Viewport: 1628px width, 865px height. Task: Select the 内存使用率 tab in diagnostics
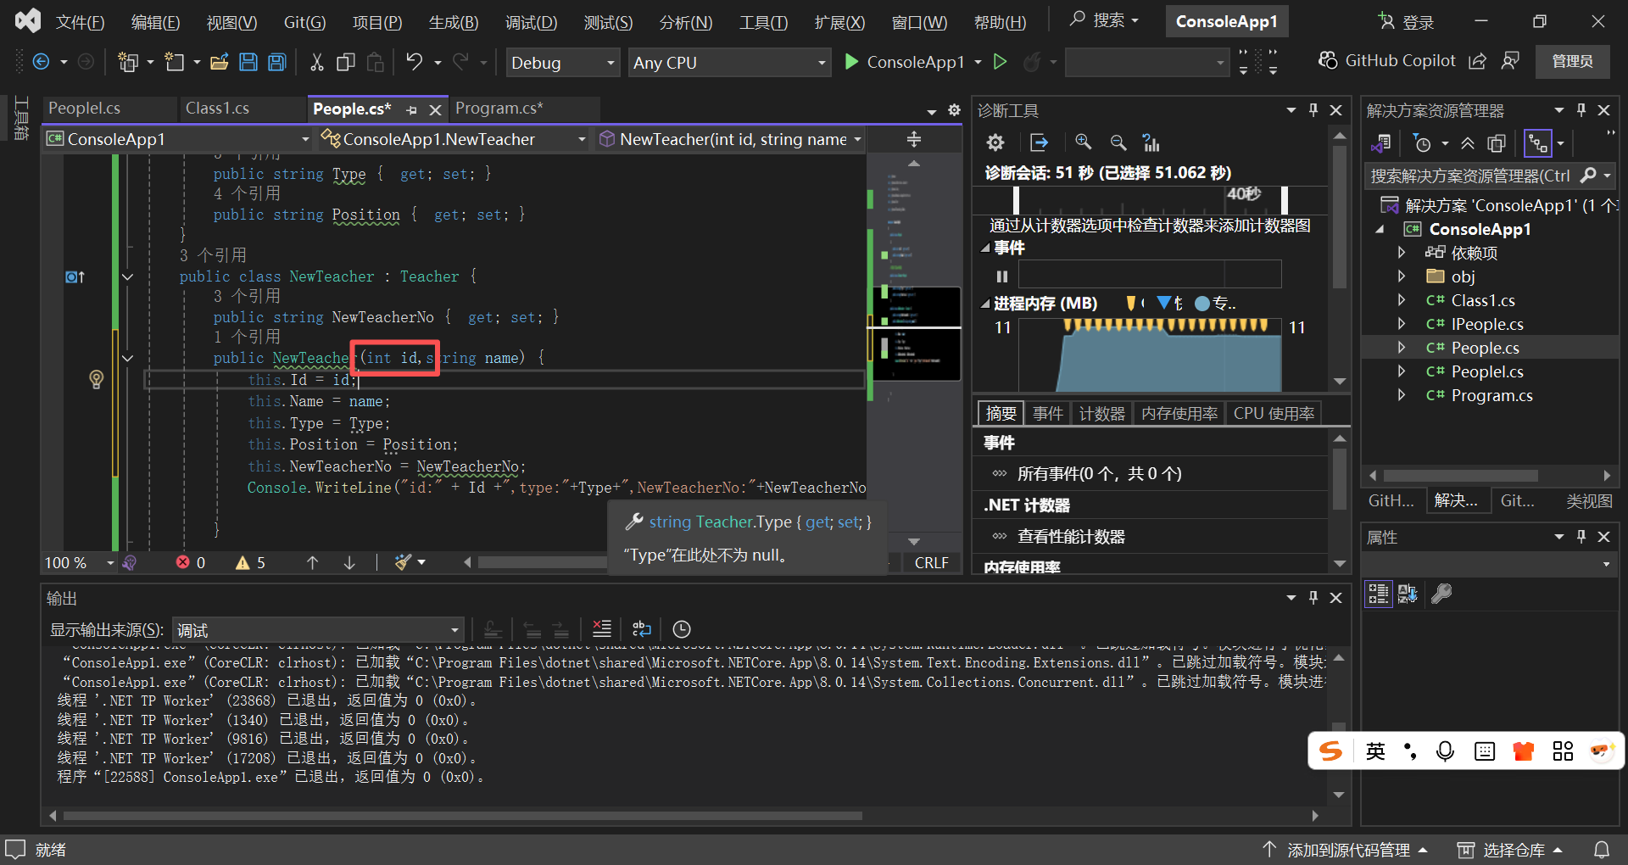(1179, 413)
